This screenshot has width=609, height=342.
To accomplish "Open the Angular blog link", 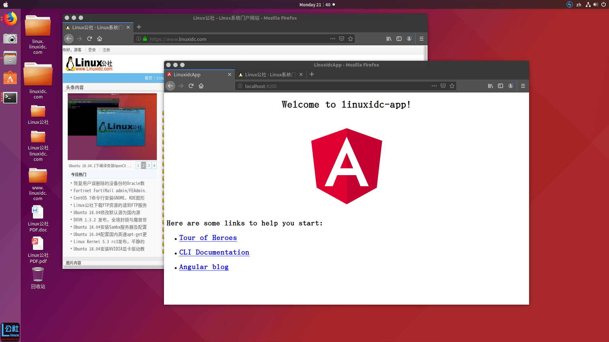I will point(204,267).
